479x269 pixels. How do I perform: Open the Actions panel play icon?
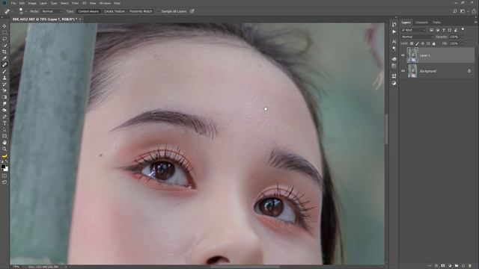click(x=394, y=31)
